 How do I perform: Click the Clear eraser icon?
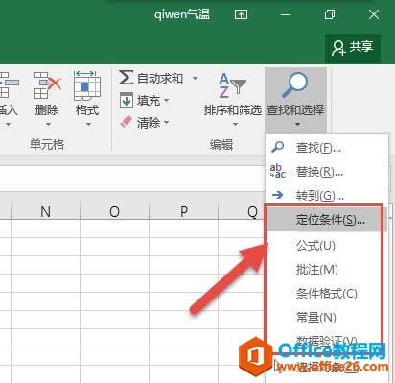(126, 122)
